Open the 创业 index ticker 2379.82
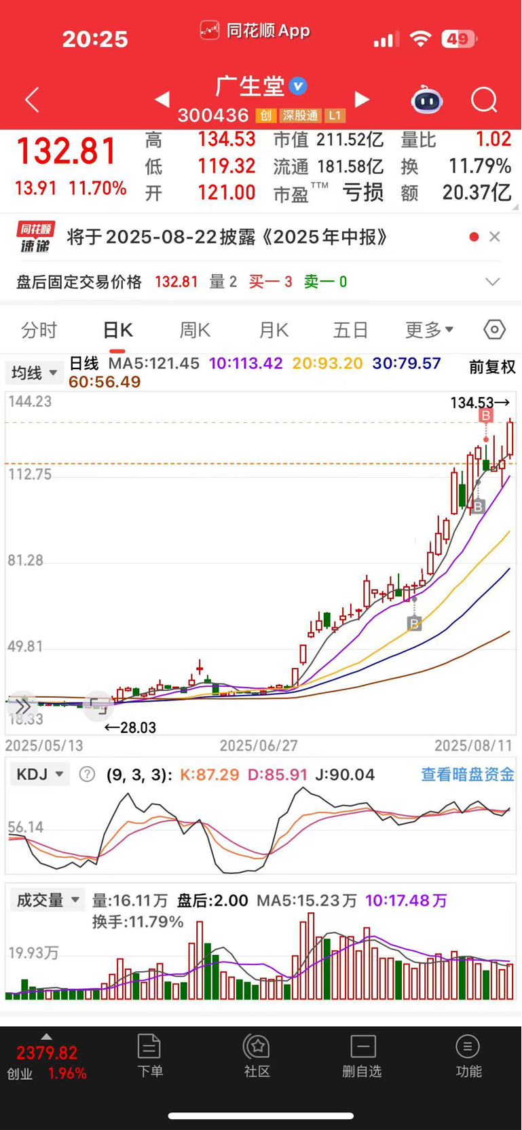 [47, 1063]
